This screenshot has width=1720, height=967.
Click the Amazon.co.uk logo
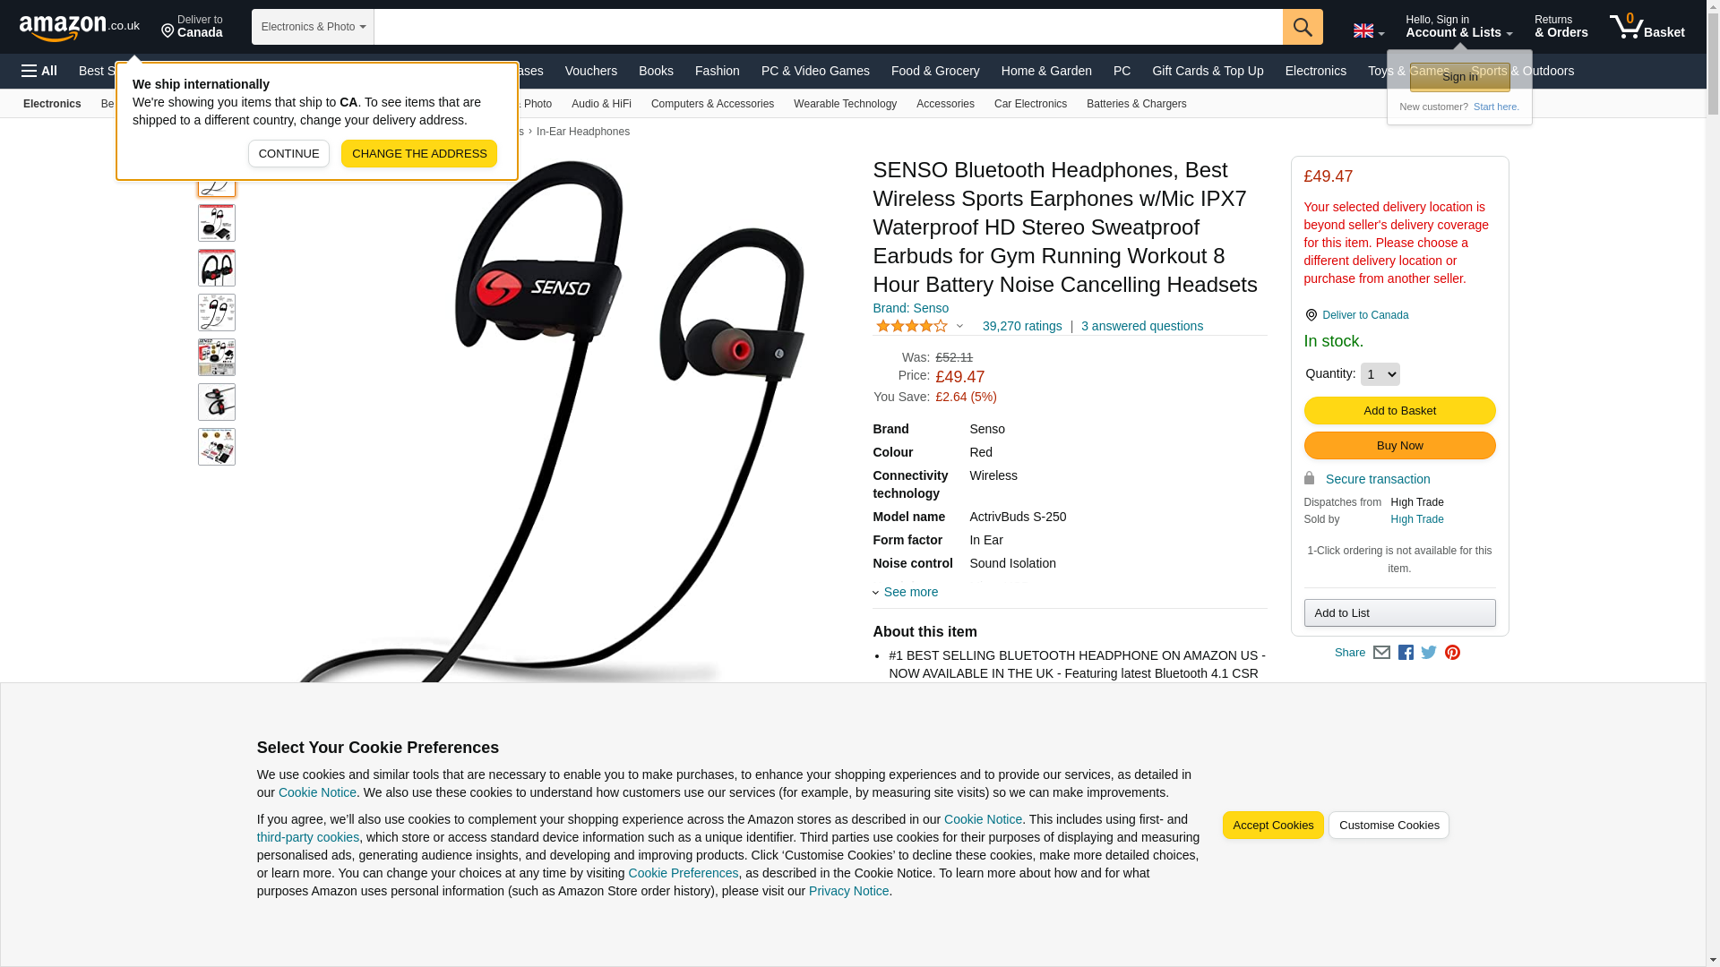tap(80, 27)
